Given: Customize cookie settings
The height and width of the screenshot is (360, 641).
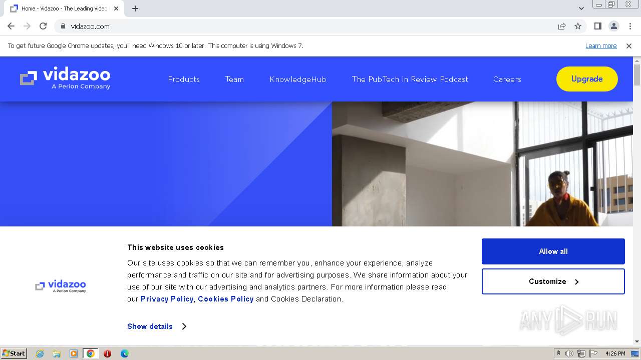Looking at the screenshot, I should 553,281.
